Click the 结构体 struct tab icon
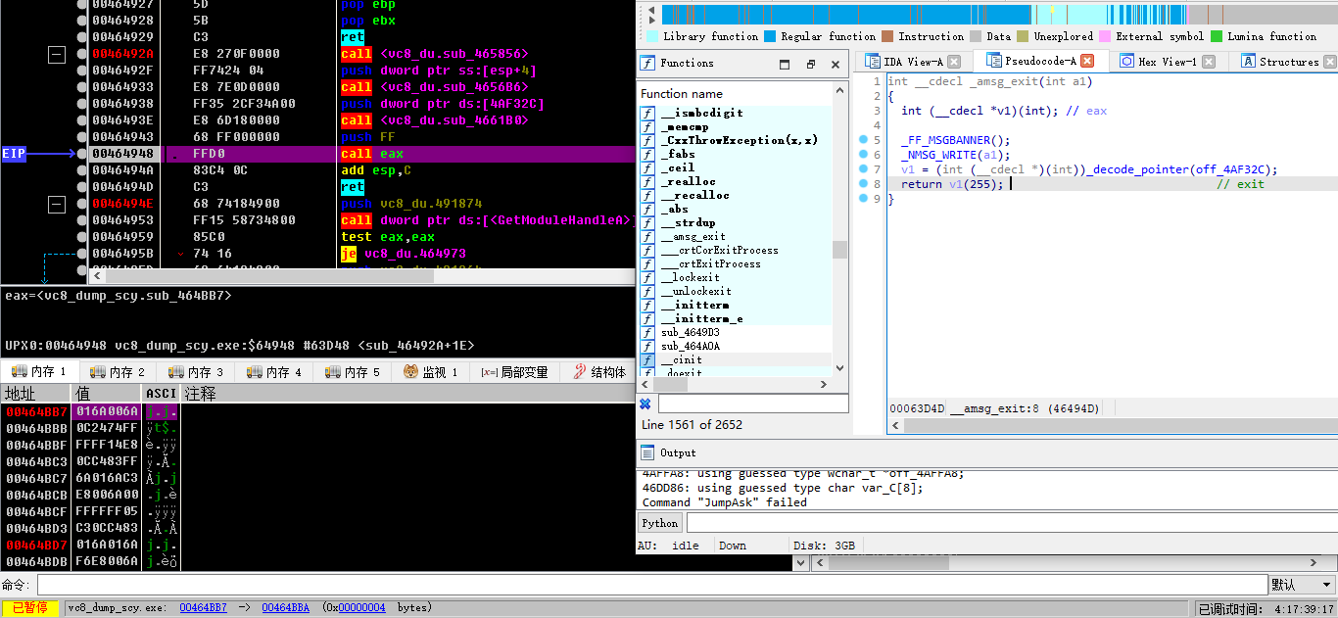1338x618 pixels. click(581, 372)
